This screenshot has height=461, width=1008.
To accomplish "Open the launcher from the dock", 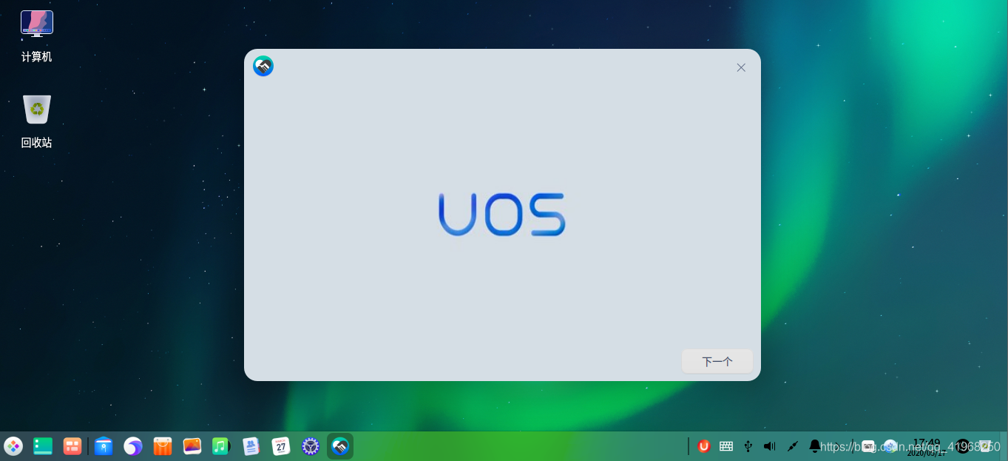I will pyautogui.click(x=13, y=446).
